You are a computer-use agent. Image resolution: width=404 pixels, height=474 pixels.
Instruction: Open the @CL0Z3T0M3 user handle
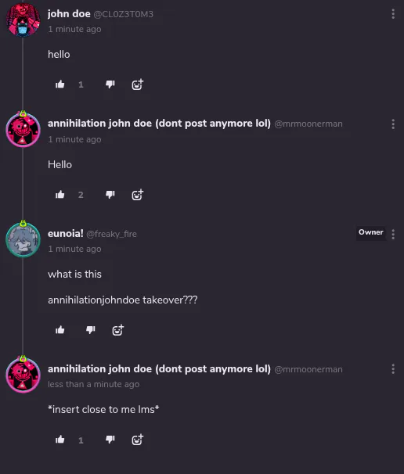[x=123, y=14]
